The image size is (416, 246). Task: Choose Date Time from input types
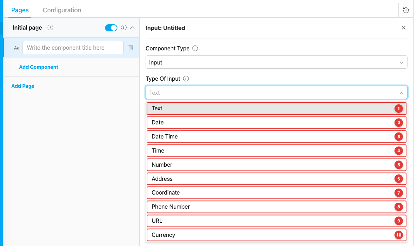click(x=276, y=136)
